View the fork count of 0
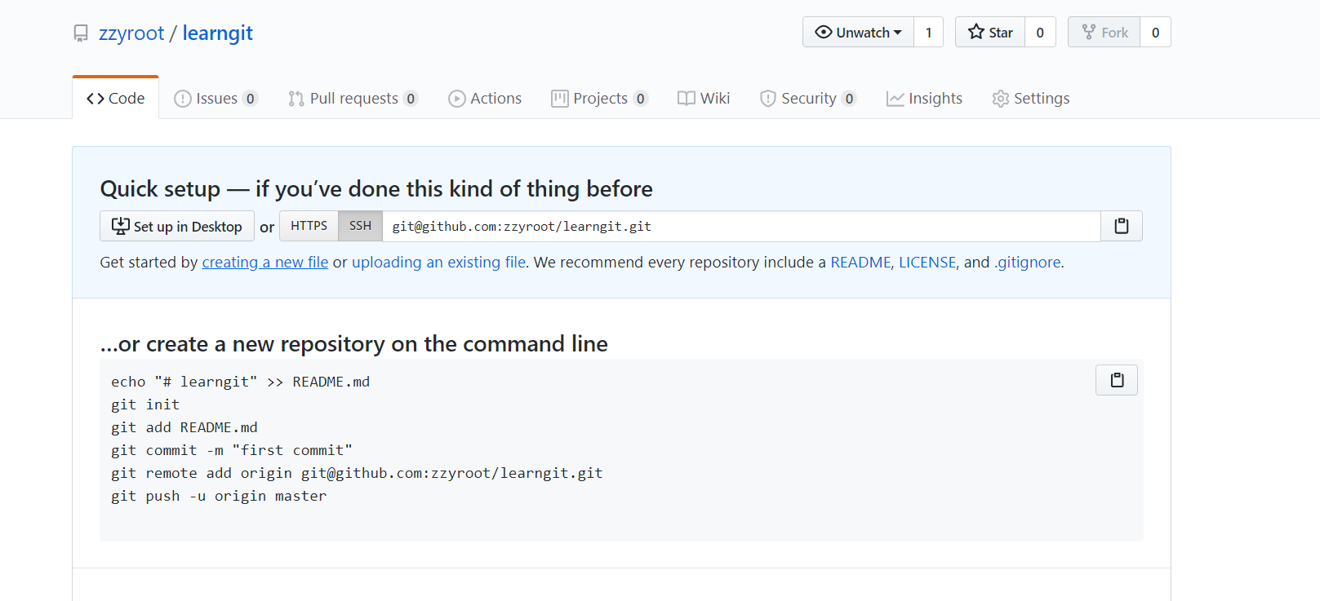Viewport: 1320px width, 601px height. point(1155,32)
